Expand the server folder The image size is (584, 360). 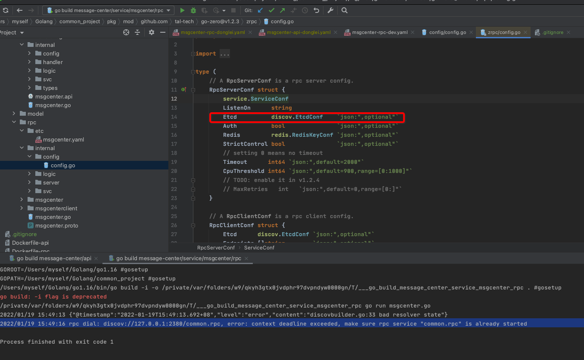(29, 182)
